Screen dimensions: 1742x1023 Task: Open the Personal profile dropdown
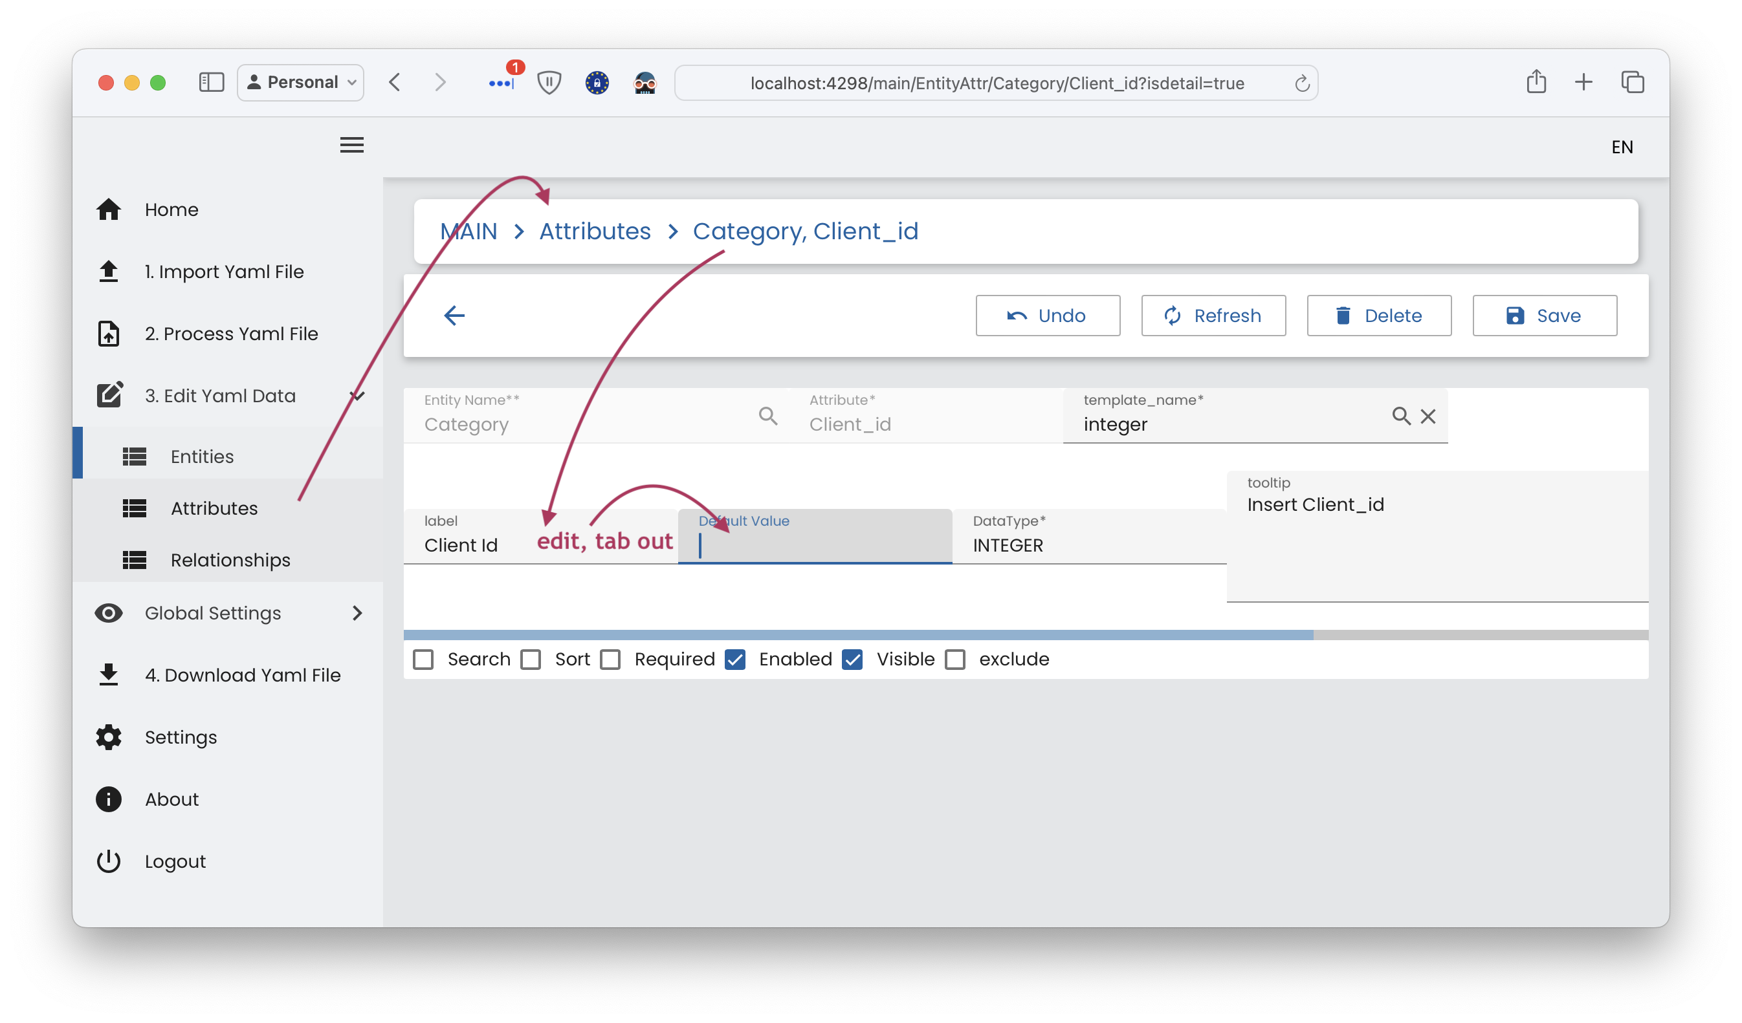click(x=301, y=83)
